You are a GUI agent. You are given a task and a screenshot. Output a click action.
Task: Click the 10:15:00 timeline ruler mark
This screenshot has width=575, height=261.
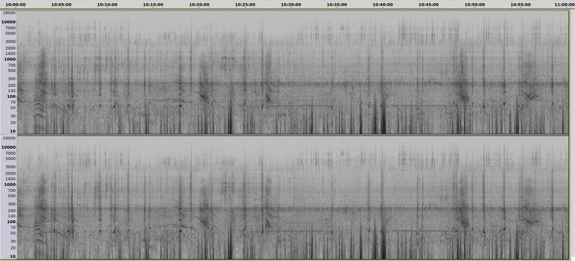click(153, 5)
